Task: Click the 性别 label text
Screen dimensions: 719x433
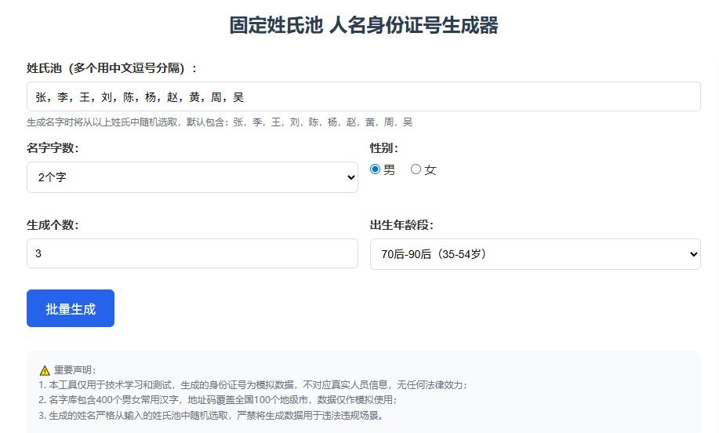Action: (384, 148)
